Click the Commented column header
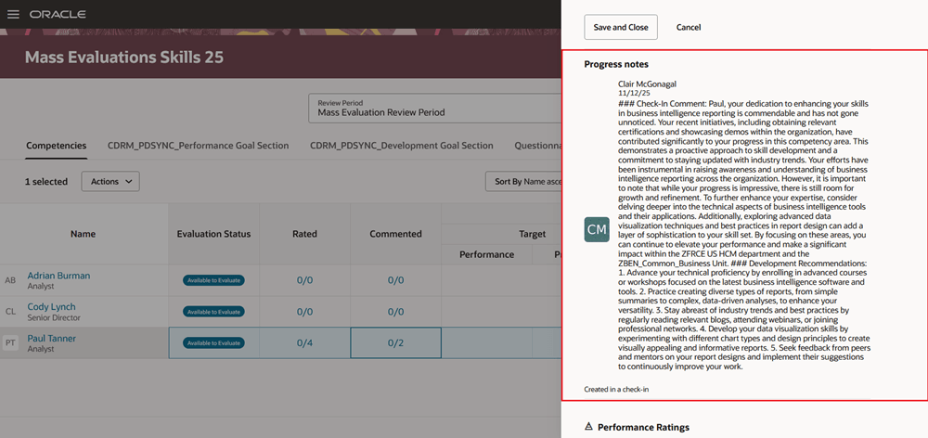This screenshot has height=438, width=928. coord(396,235)
